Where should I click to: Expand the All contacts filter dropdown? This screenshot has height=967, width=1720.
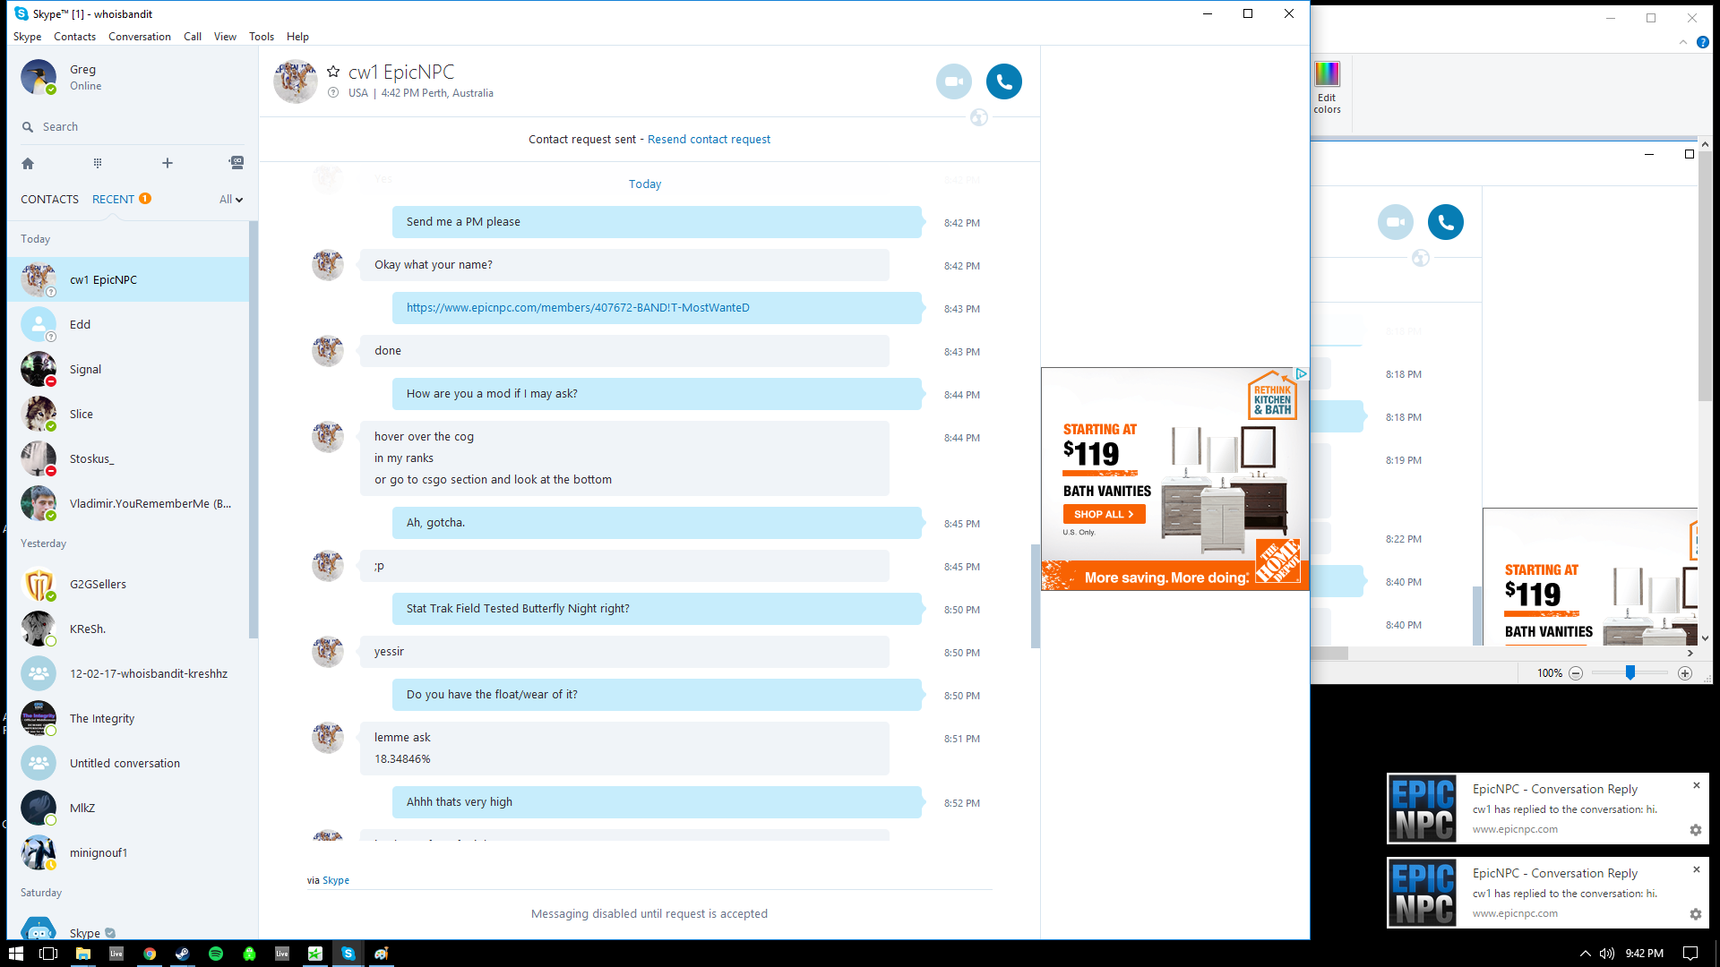[x=231, y=200]
